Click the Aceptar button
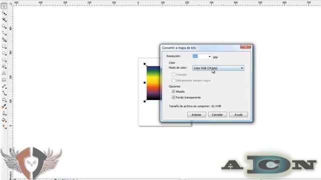Image resolution: width=321 pixels, height=180 pixels. tap(197, 114)
